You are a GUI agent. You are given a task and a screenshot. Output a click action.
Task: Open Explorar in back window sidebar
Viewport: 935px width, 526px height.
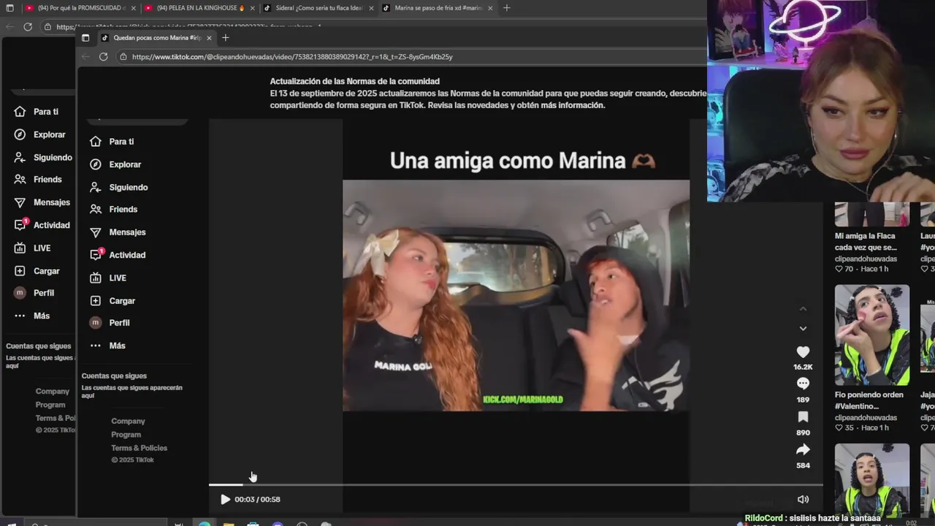coord(39,134)
